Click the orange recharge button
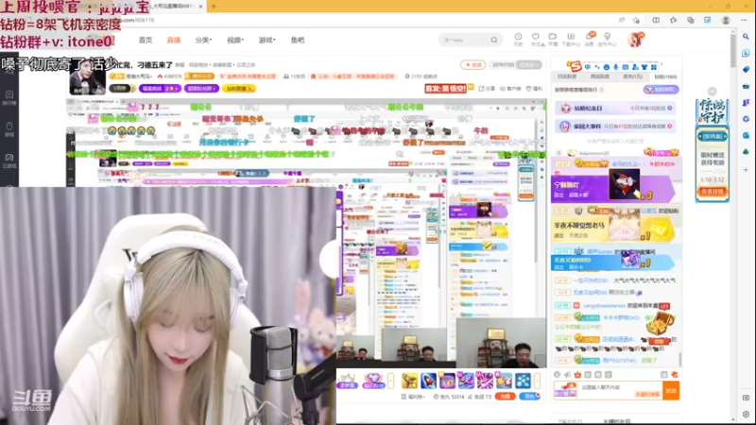The image size is (756, 425). point(505,396)
